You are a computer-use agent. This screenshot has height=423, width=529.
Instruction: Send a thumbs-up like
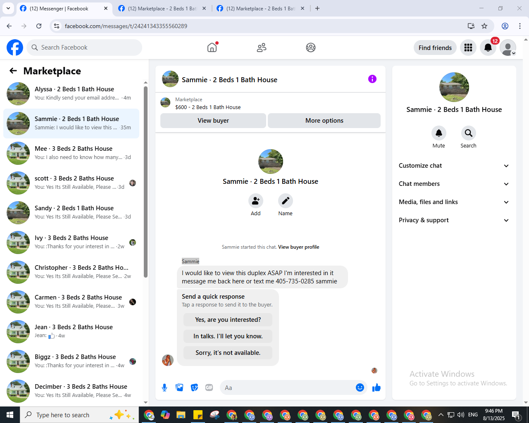pyautogui.click(x=376, y=387)
